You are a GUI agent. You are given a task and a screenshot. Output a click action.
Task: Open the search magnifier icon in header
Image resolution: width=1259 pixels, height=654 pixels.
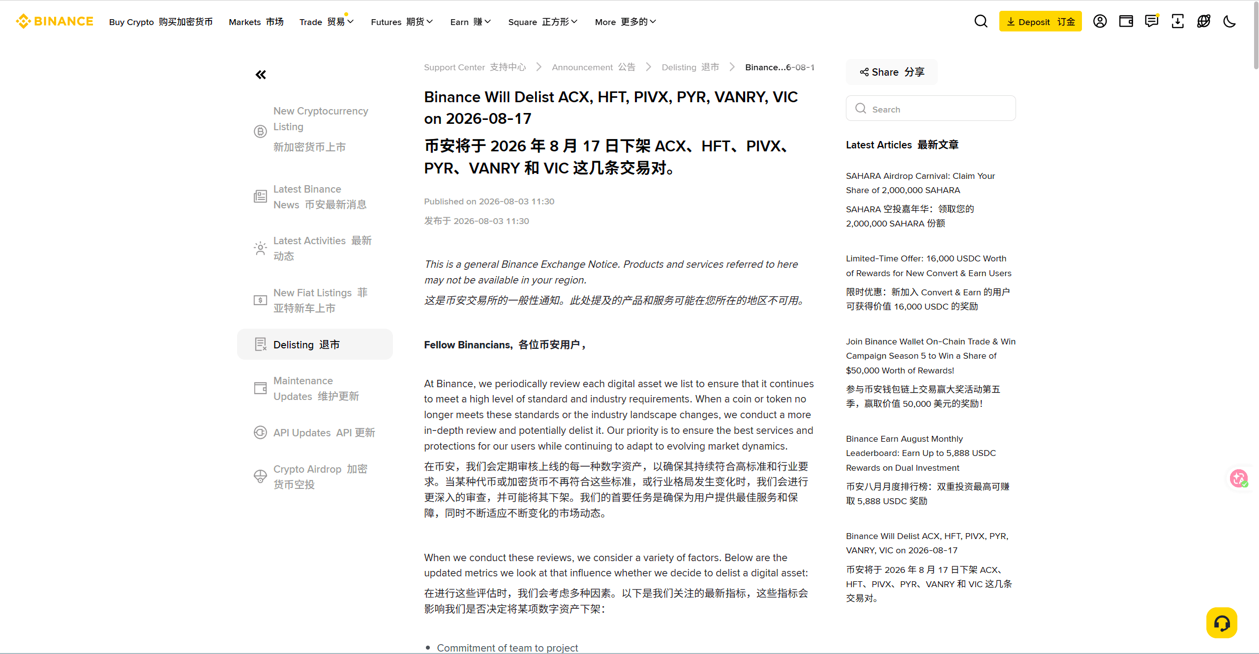pyautogui.click(x=981, y=21)
